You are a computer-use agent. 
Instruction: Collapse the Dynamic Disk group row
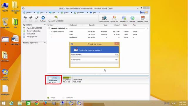click(x=148, y=28)
